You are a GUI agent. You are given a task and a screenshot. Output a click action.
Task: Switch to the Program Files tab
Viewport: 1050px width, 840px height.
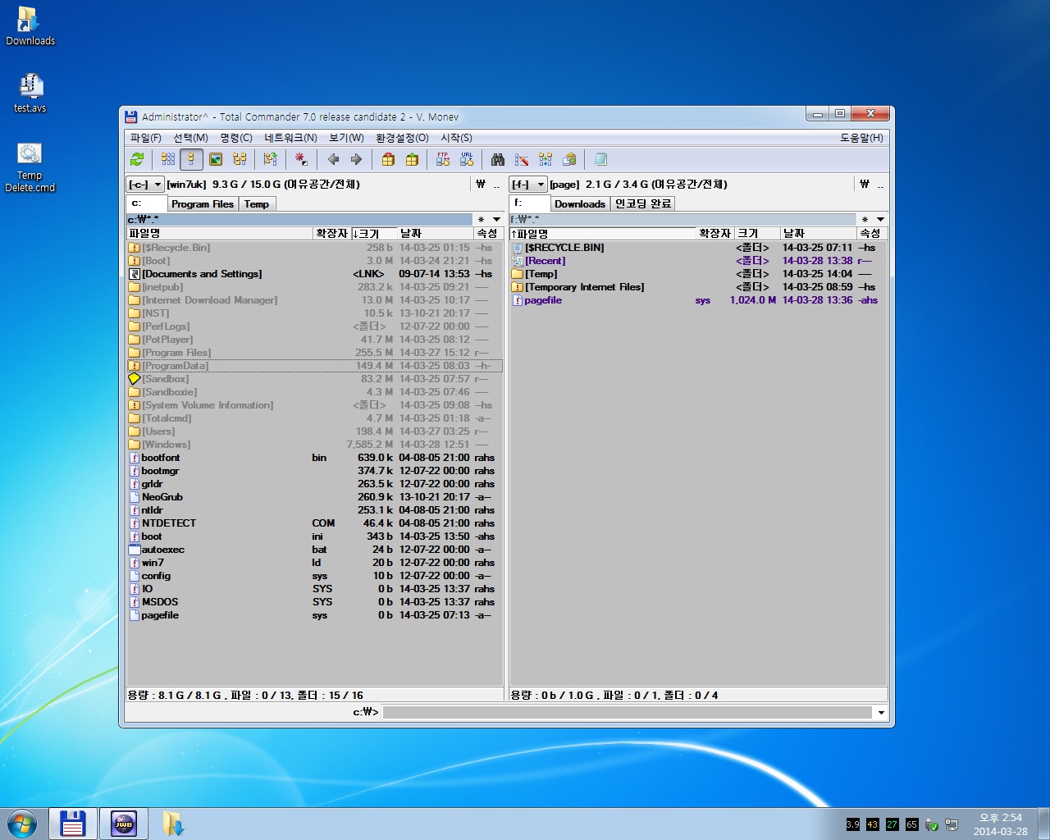(x=203, y=203)
